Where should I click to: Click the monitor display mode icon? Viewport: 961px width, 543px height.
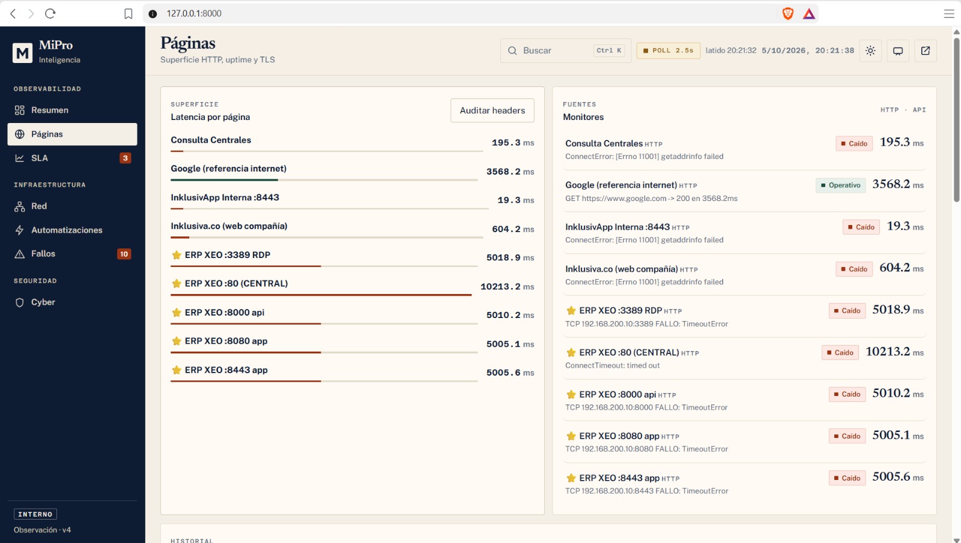click(x=898, y=51)
